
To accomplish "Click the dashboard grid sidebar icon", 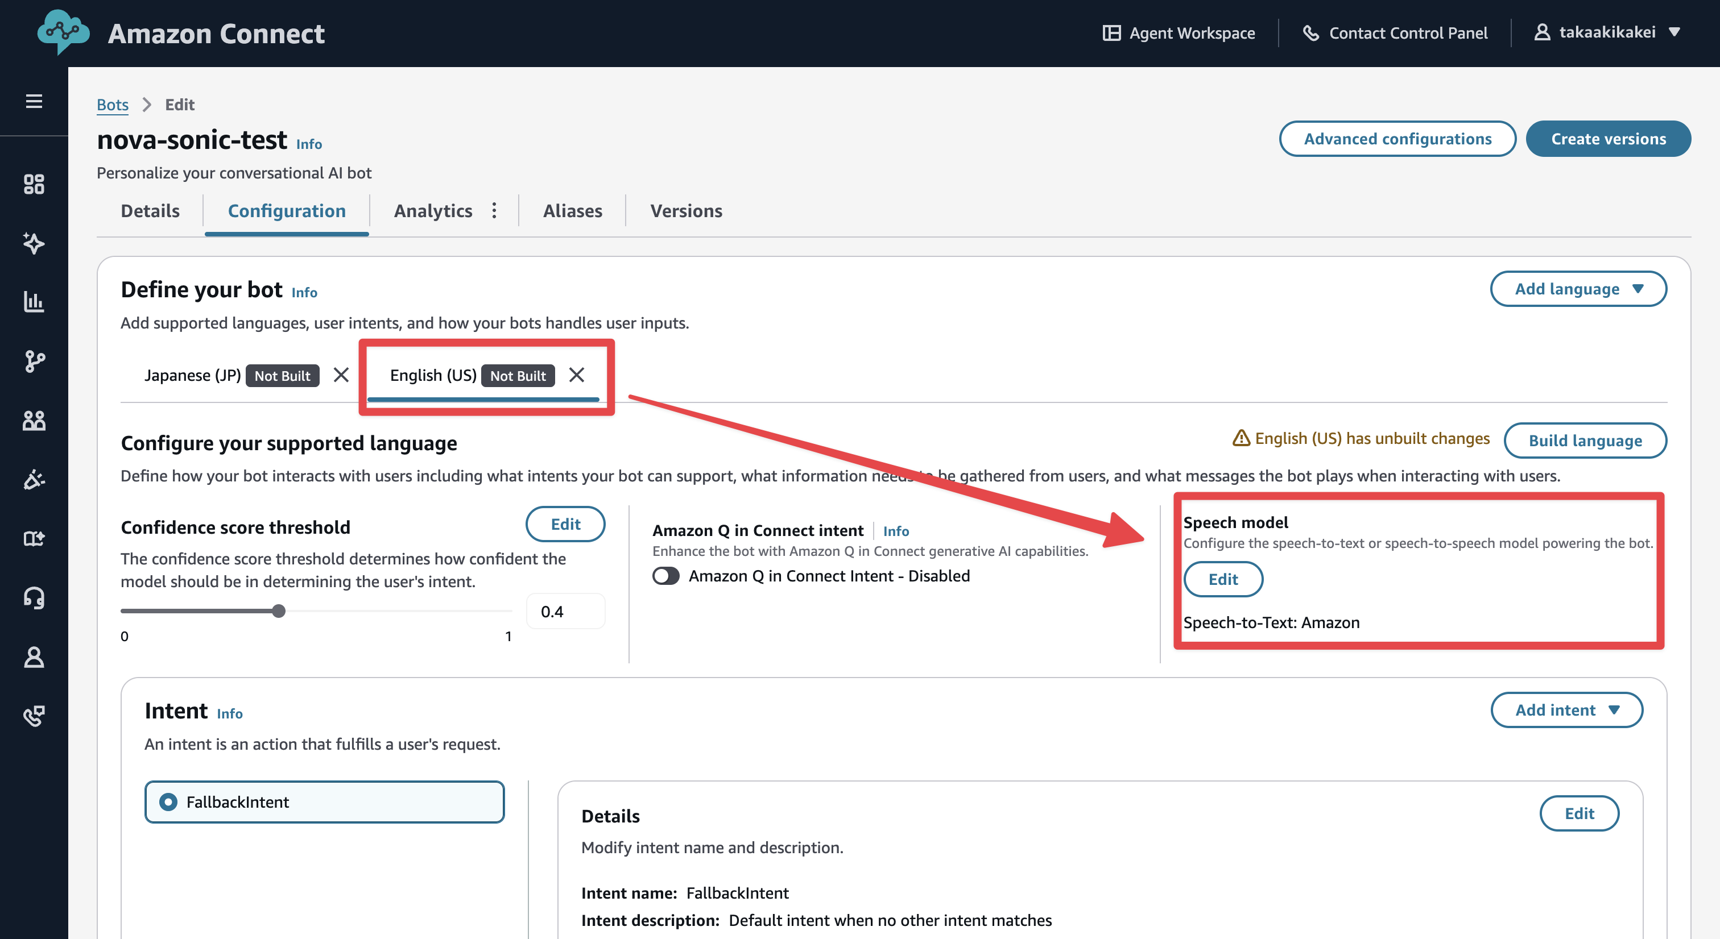I will (34, 184).
